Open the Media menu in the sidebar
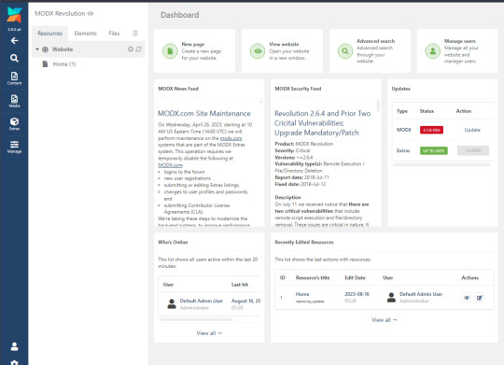504x365 pixels. point(14,101)
